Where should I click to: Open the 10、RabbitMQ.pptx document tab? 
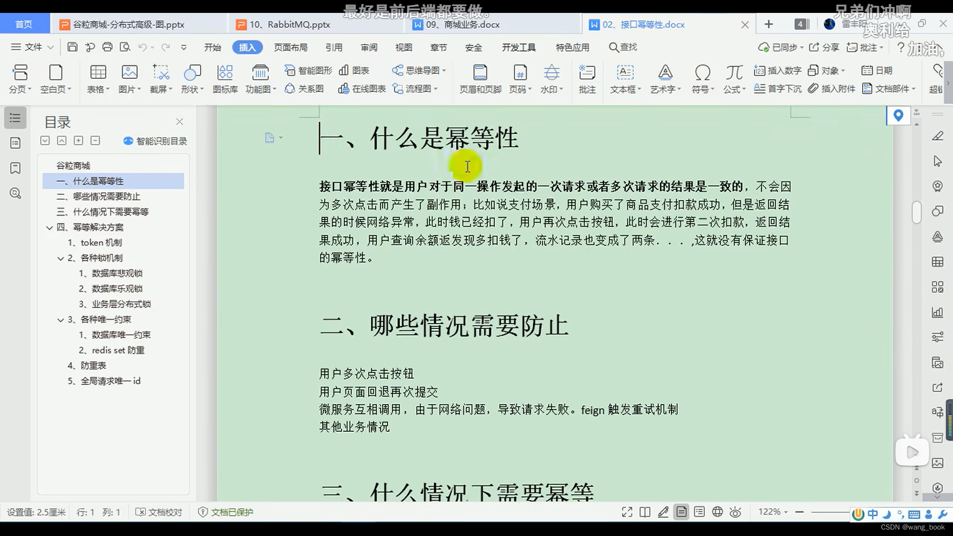coord(289,24)
